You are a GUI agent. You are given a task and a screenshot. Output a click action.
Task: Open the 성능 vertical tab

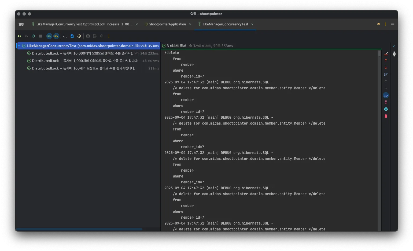pyautogui.click(x=394, y=54)
